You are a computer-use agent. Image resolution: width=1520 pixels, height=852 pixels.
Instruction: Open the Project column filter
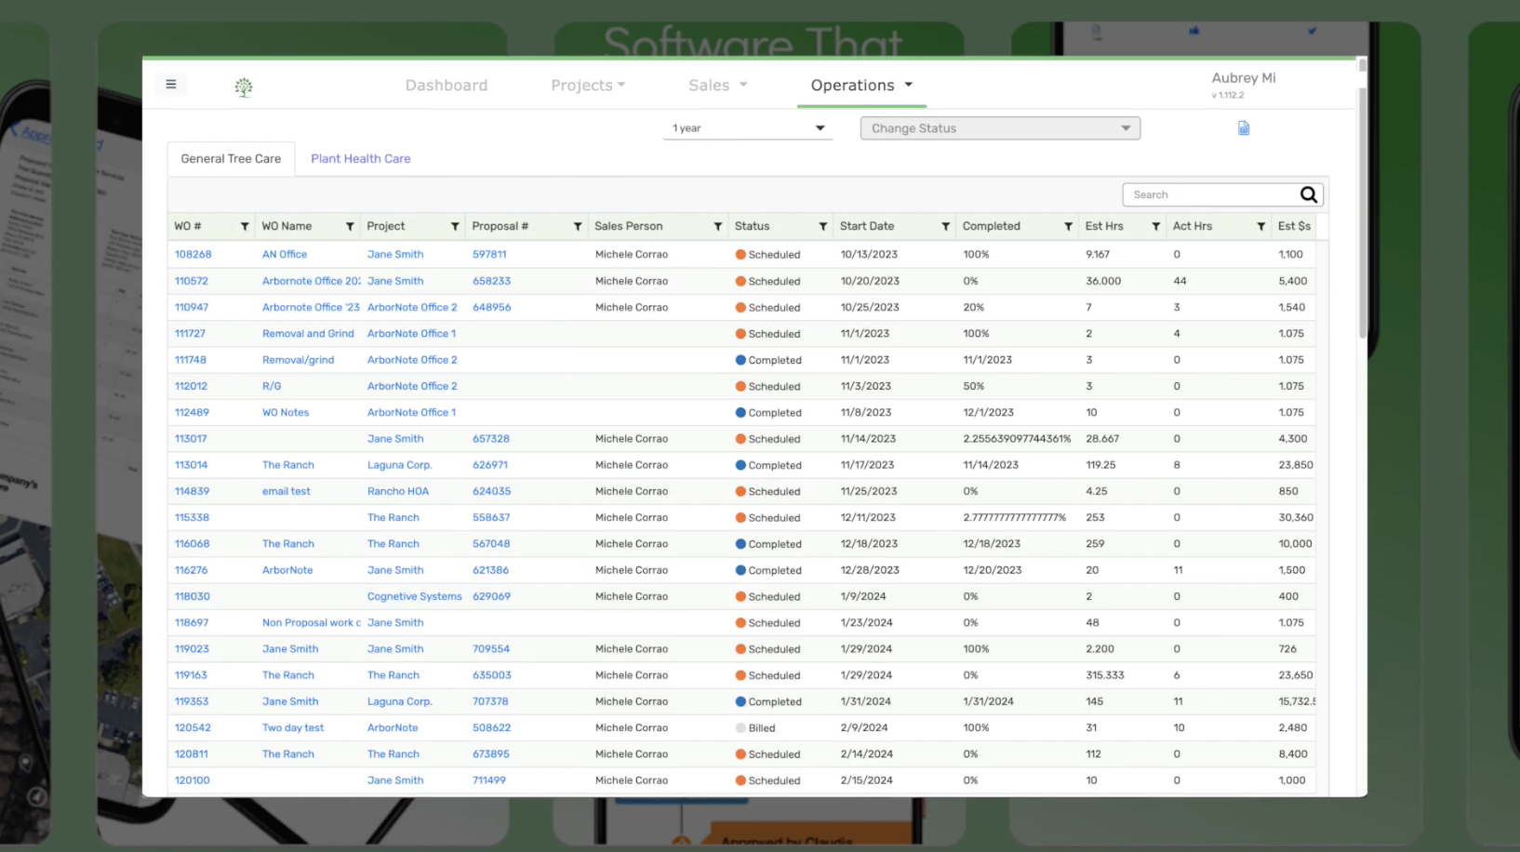click(x=455, y=226)
